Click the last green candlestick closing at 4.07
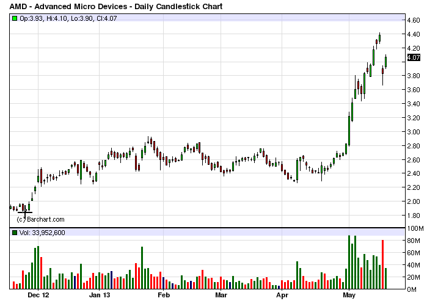427x301 pixels. click(x=385, y=62)
